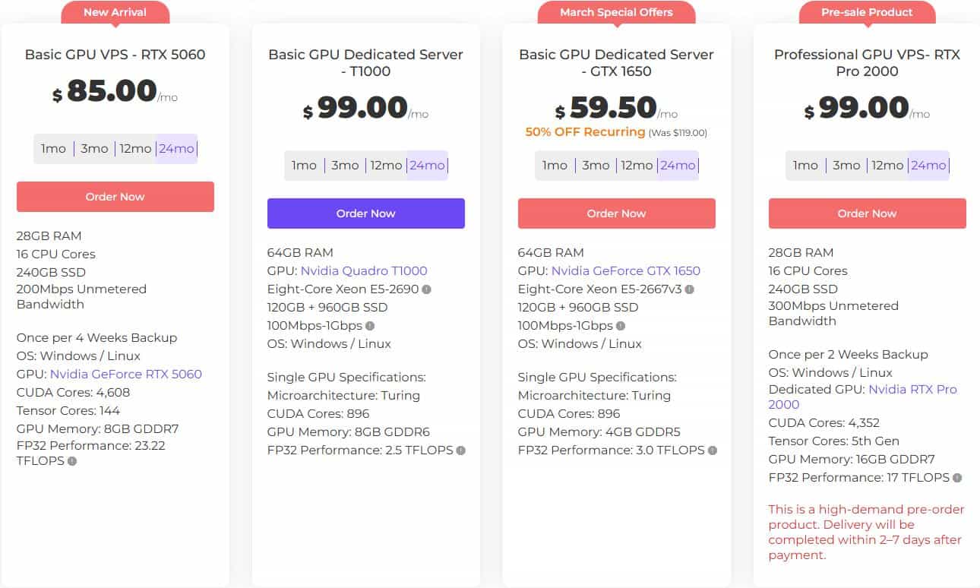Screen dimensions: 980x588
Task: Open the Nvidia Quadro T1000 link
Action: [364, 271]
